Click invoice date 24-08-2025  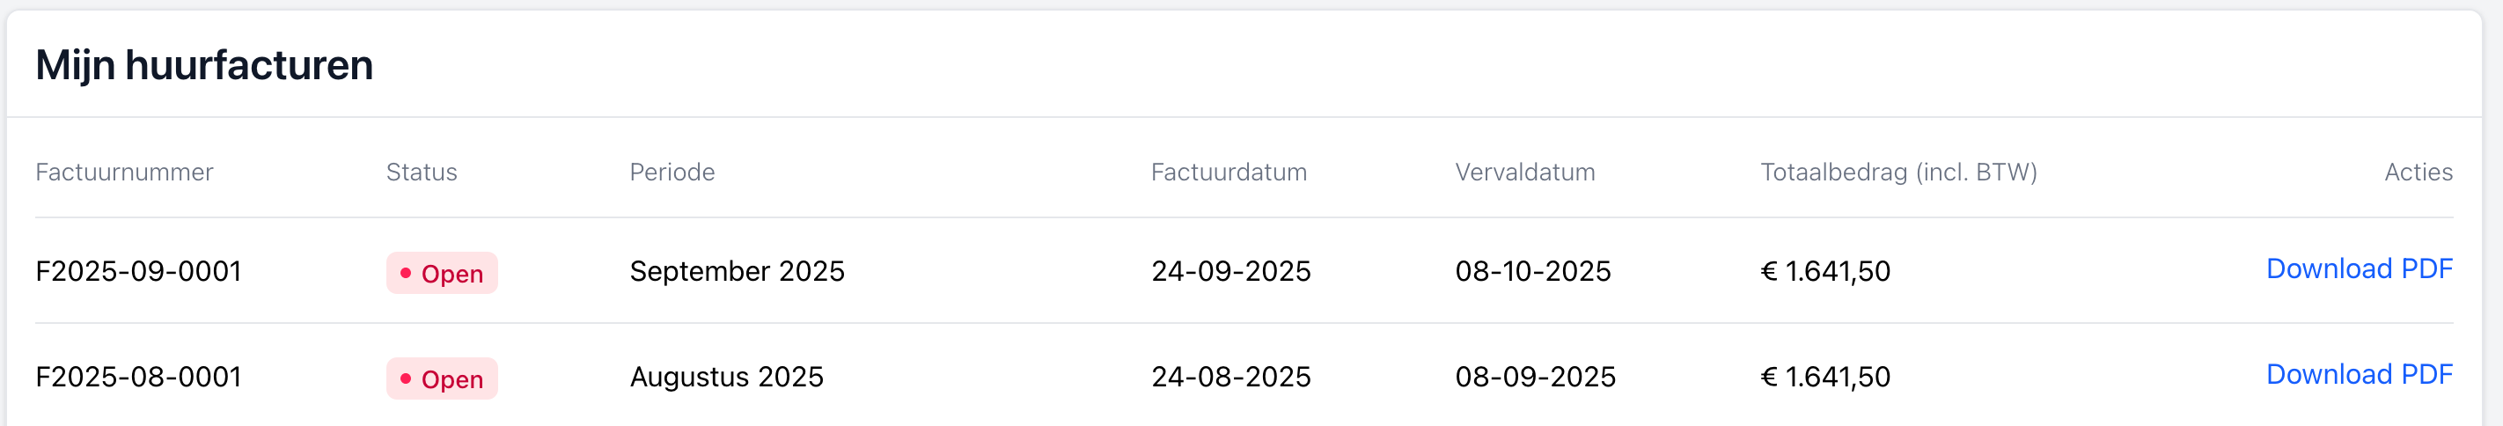point(1230,377)
